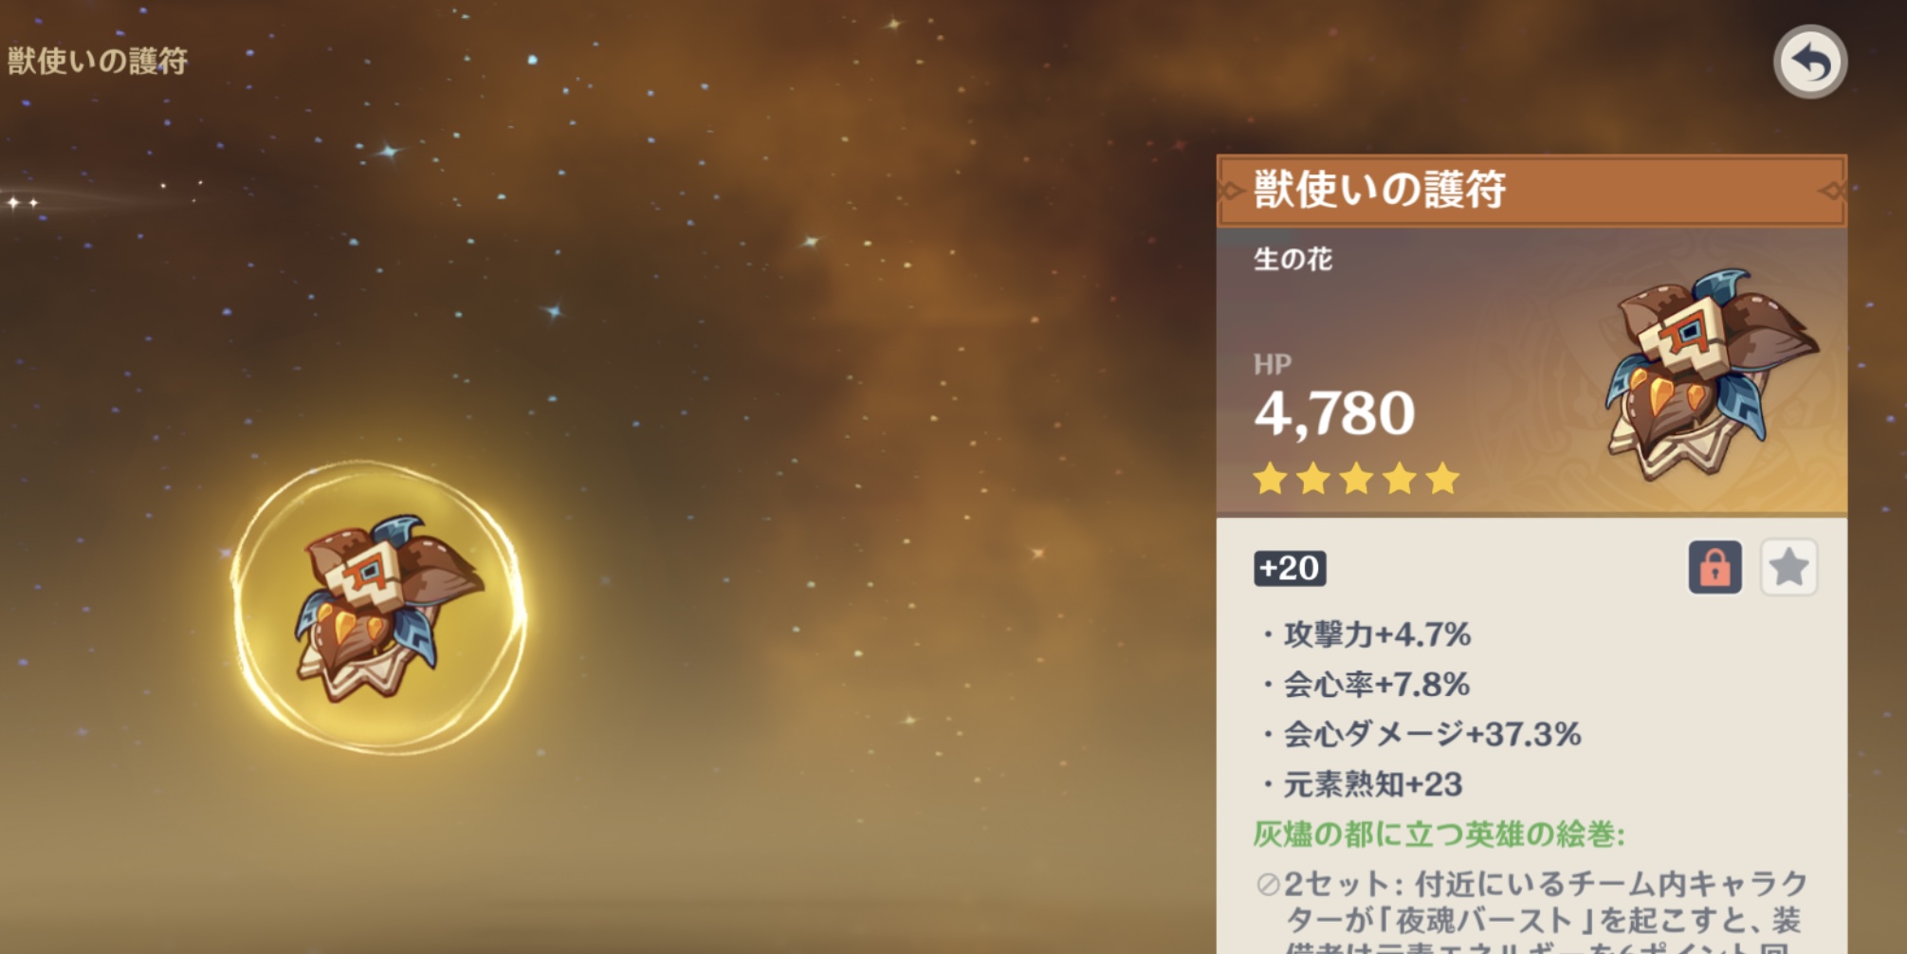Click the return arrow back button
This screenshot has height=954, width=1907.
click(1809, 63)
